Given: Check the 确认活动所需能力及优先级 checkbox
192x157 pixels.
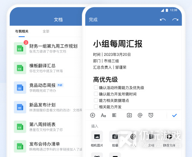Looking at the screenshot, I should pos(96,87).
